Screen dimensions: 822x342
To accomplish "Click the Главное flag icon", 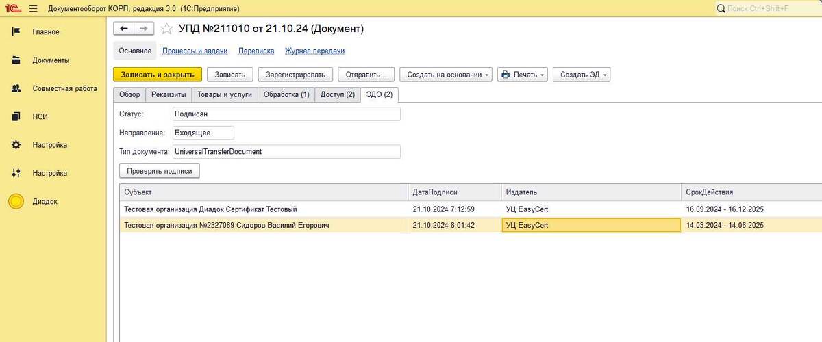I will [16, 32].
